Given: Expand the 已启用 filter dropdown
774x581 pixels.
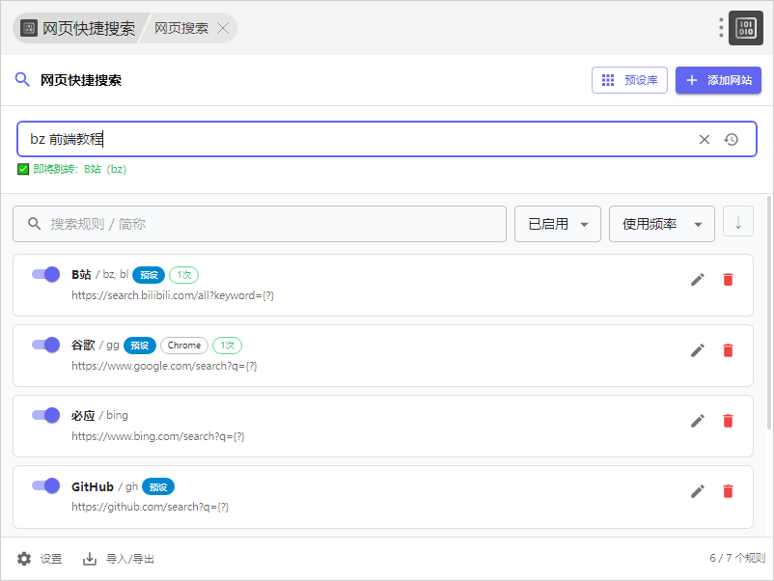Looking at the screenshot, I should point(558,224).
